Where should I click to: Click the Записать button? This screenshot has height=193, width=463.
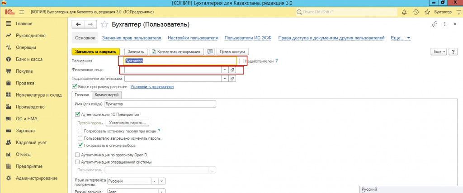pos(136,52)
